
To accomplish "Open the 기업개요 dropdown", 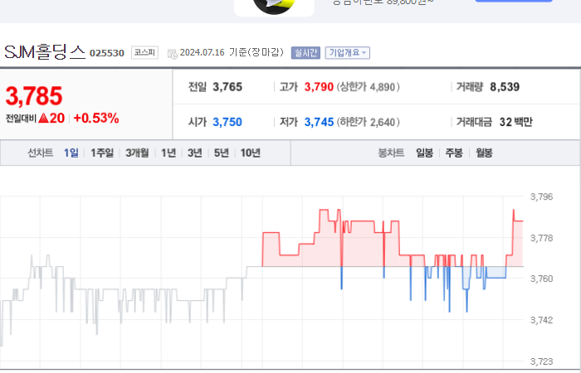I will (x=348, y=53).
